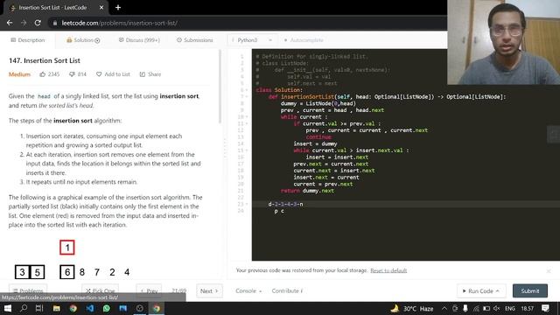Reload the LeetCode page
Viewport: 560px width, 315px height.
tap(38, 23)
